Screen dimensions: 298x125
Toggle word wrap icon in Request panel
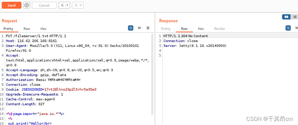(x=131, y=28)
